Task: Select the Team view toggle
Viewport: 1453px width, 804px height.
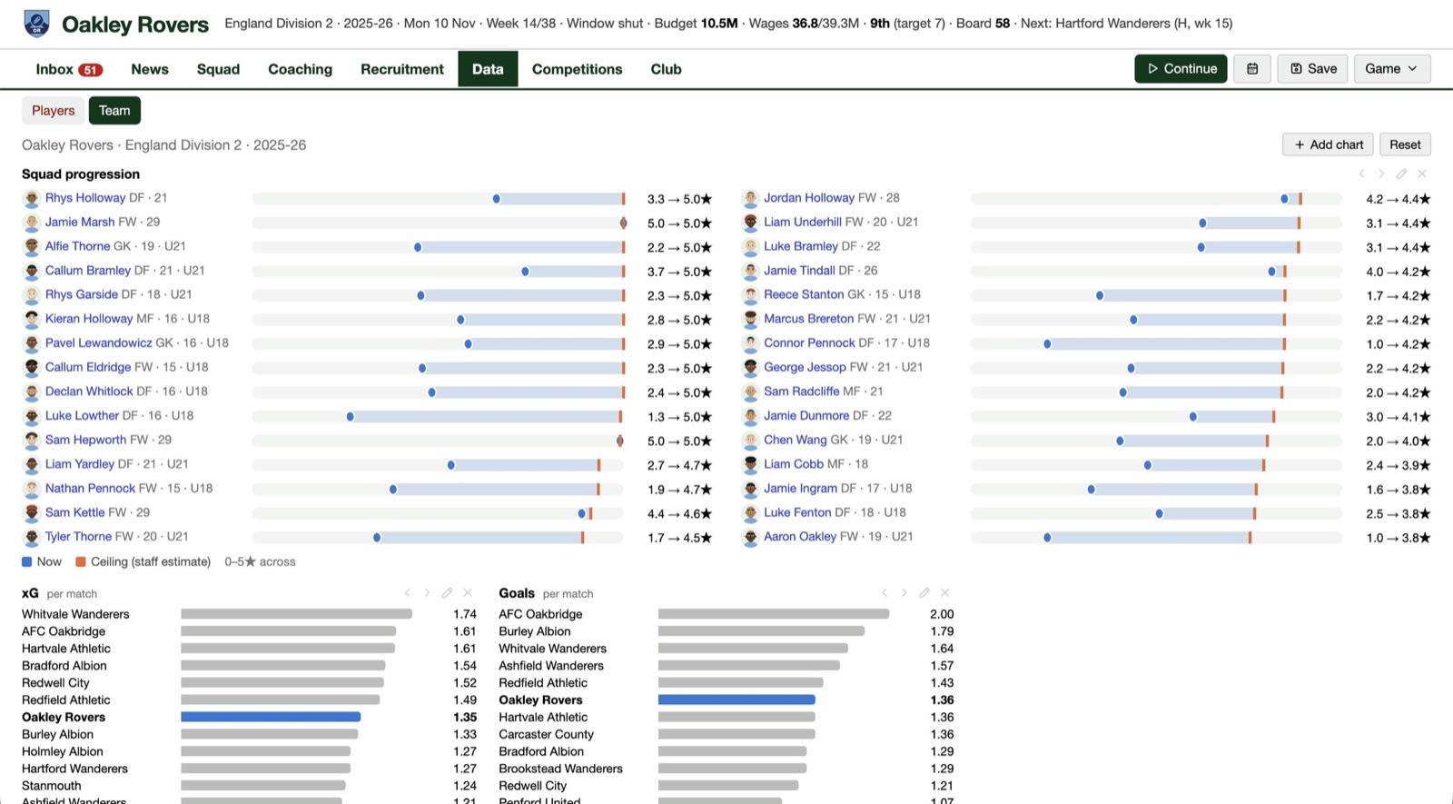Action: pos(114,111)
